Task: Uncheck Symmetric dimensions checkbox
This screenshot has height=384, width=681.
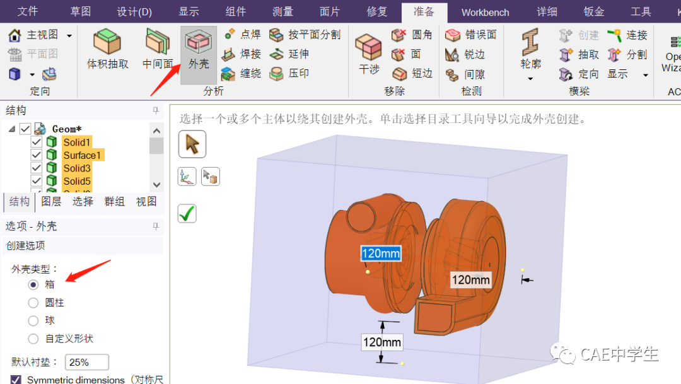Action: pos(16,380)
